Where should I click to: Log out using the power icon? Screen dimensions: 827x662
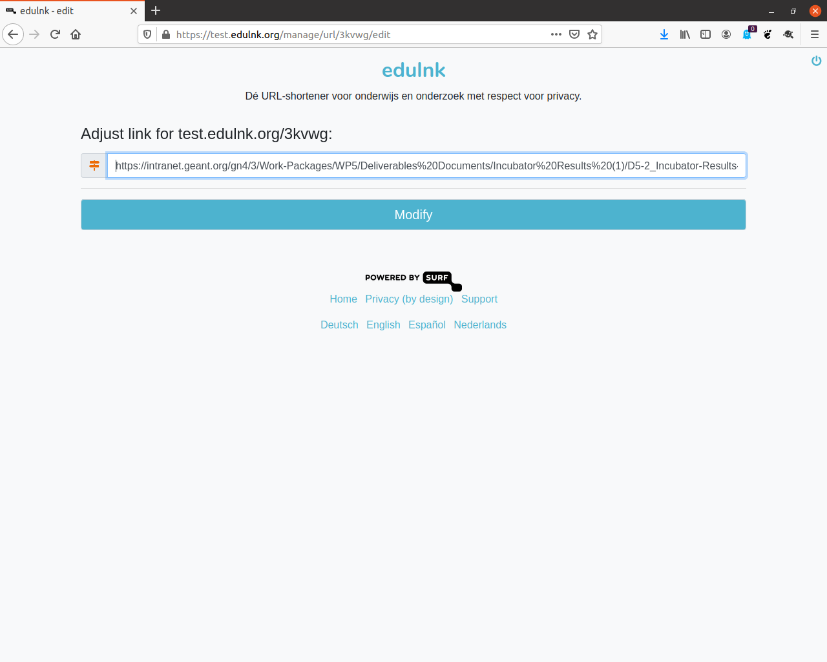[x=817, y=60]
